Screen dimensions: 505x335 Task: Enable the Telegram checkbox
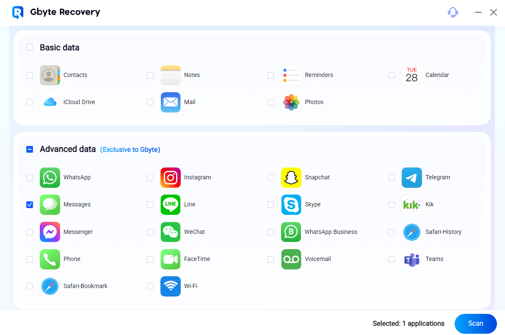click(391, 178)
